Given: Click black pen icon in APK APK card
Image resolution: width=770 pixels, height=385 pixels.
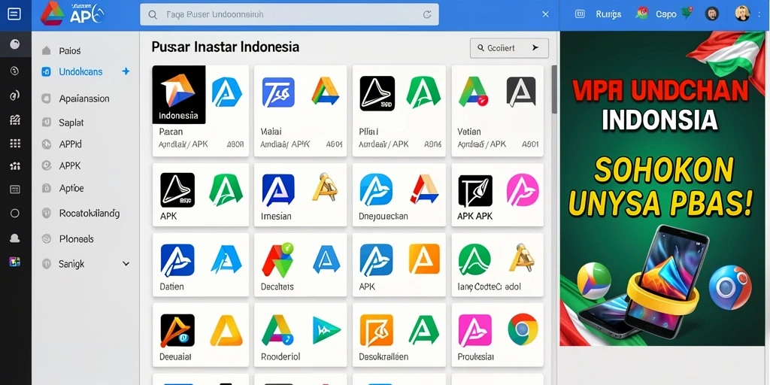Looking at the screenshot, I should [475, 191].
